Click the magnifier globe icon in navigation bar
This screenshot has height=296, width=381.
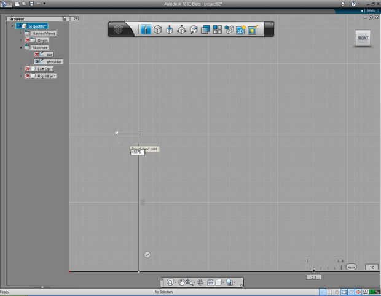click(229, 282)
